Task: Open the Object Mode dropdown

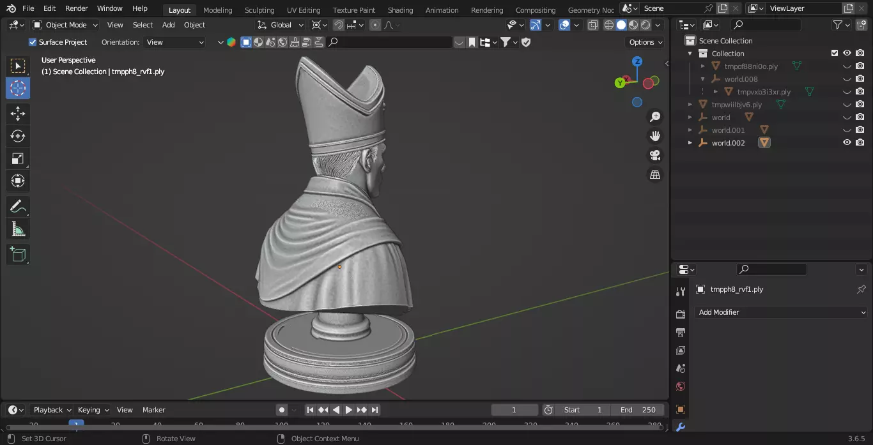Action: [65, 25]
